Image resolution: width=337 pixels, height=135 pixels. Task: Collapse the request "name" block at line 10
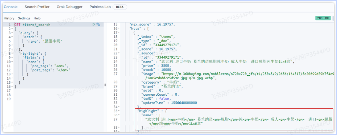[12, 62]
